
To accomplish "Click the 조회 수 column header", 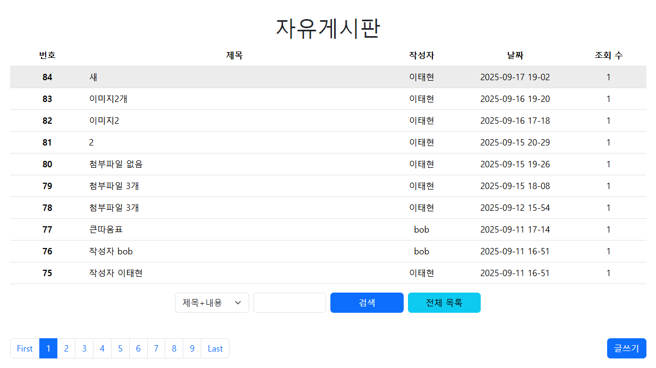I will [609, 55].
